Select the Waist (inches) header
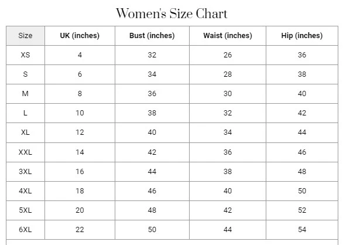The height and width of the screenshot is (245, 343). (x=228, y=36)
